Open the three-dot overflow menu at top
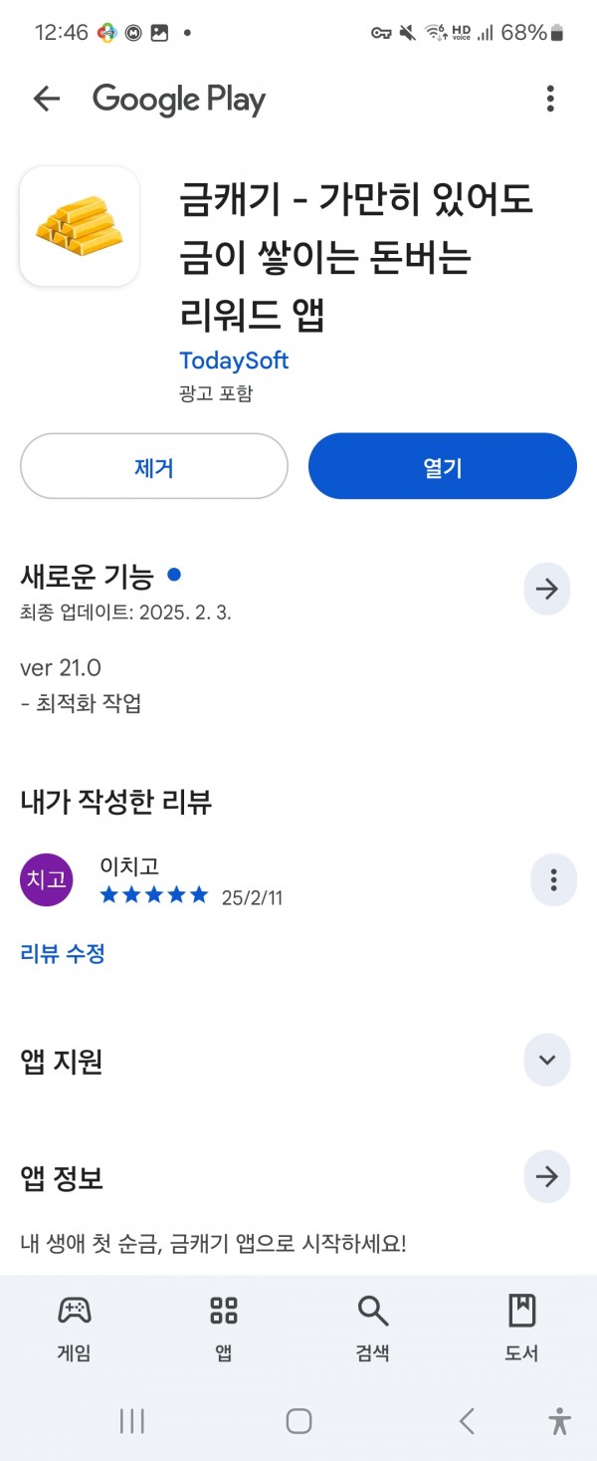Screen dimensions: 597x1461 click(x=550, y=99)
